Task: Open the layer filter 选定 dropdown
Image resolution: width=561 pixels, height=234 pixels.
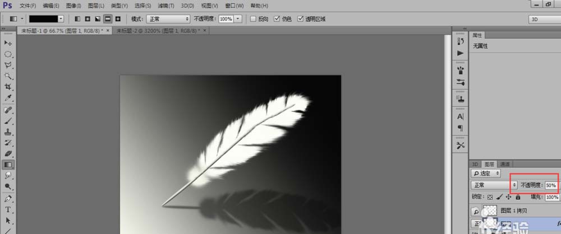Action: [486, 174]
